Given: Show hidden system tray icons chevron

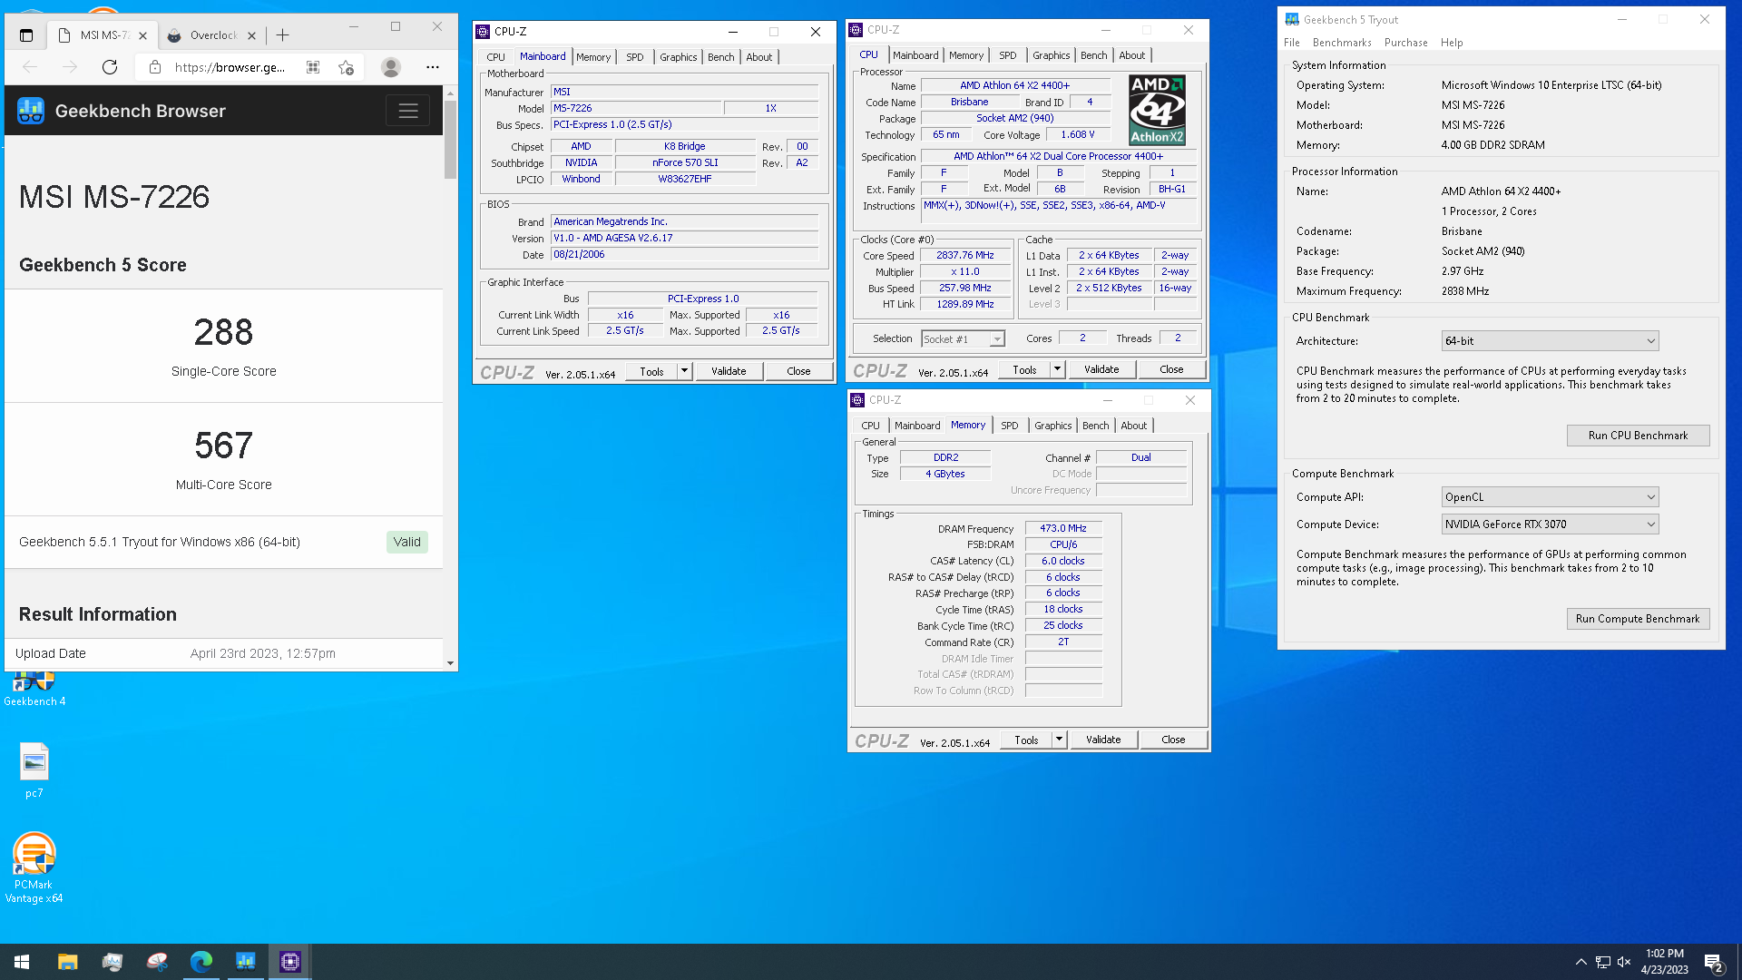Looking at the screenshot, I should coord(1581,962).
